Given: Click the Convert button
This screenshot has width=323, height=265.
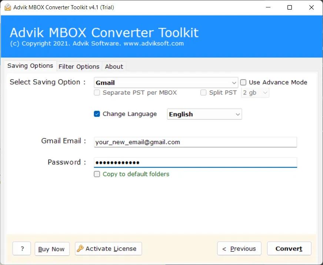Looking at the screenshot, I should coord(289,249).
